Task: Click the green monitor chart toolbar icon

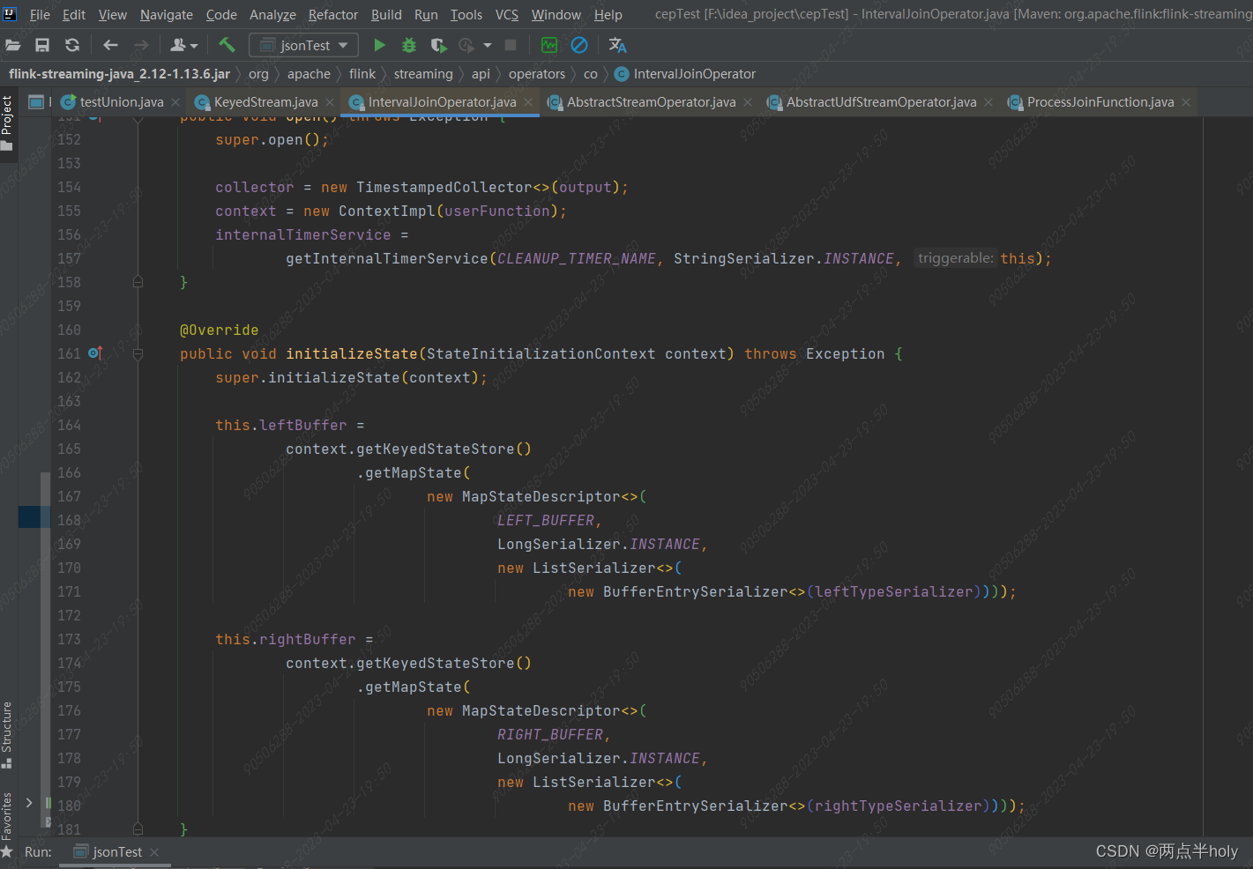Action: click(549, 45)
